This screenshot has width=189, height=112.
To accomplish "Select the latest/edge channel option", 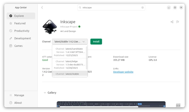I will click(x=70, y=65).
